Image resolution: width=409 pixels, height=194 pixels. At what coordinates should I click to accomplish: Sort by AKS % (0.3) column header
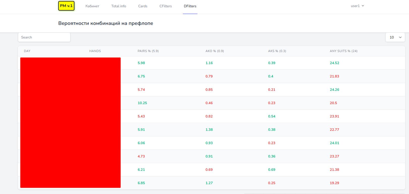click(x=277, y=51)
